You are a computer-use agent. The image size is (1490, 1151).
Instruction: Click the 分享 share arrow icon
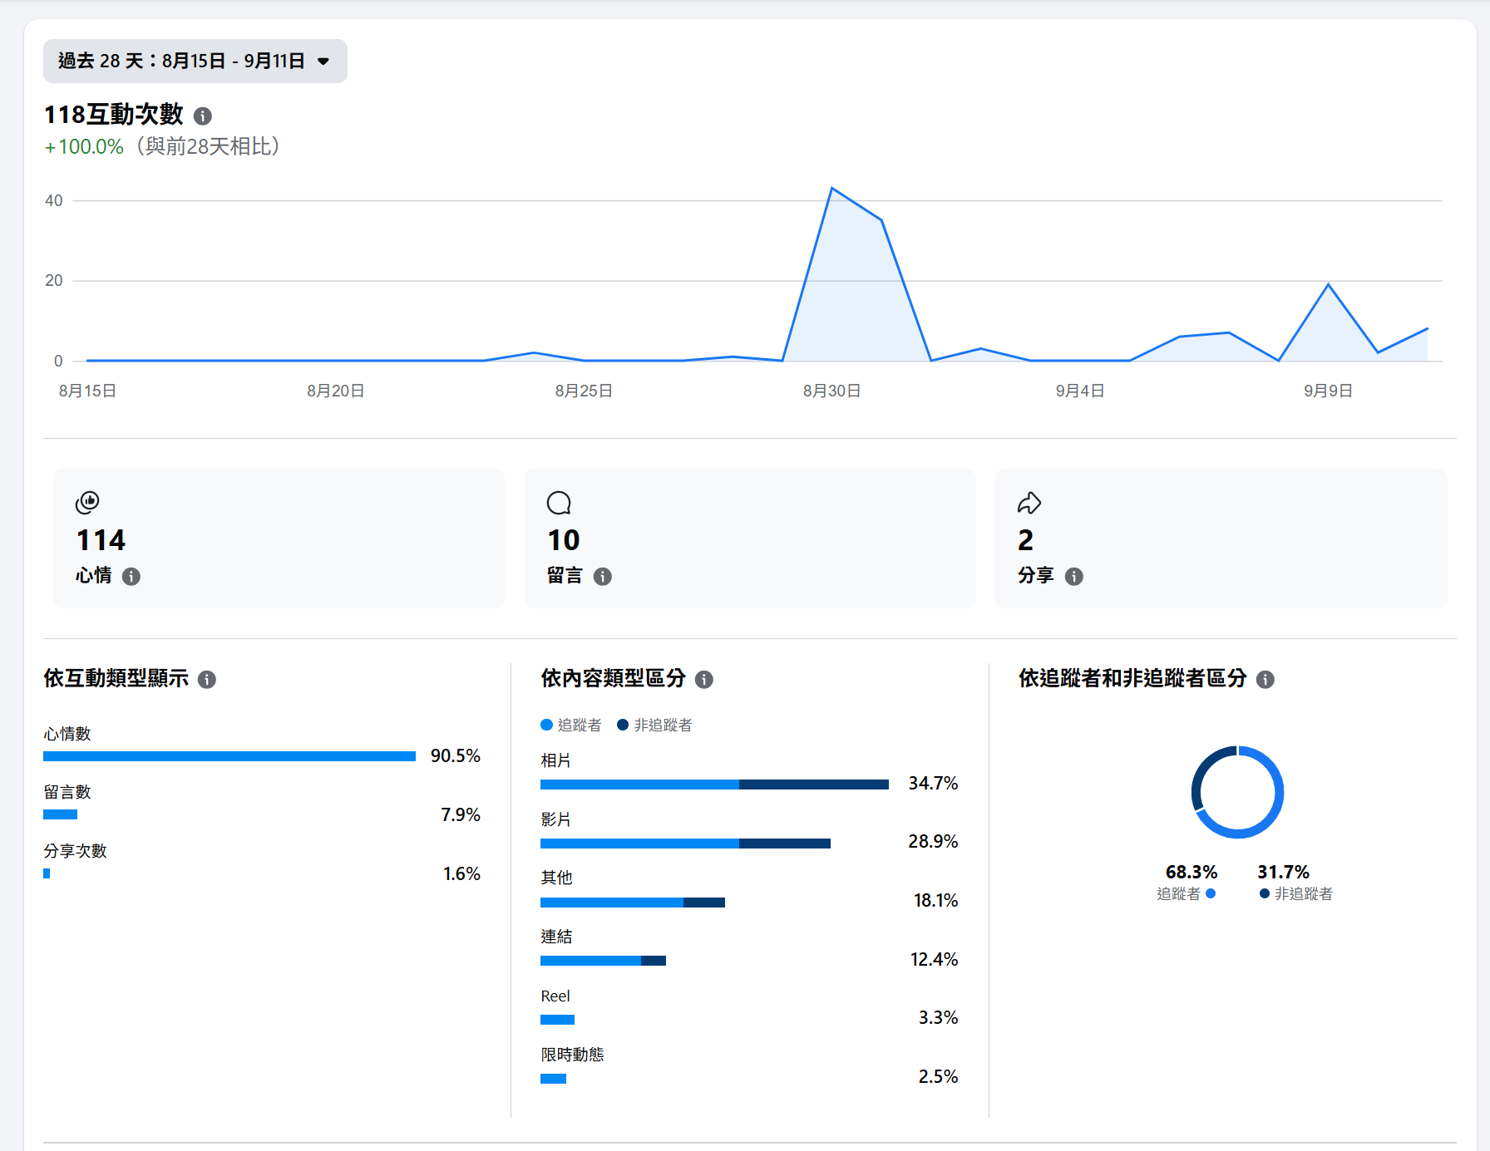(1029, 502)
